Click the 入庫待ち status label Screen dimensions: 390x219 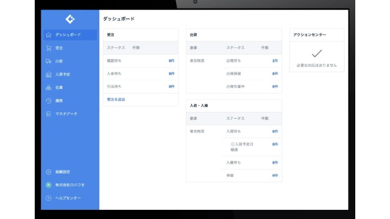click(x=233, y=162)
